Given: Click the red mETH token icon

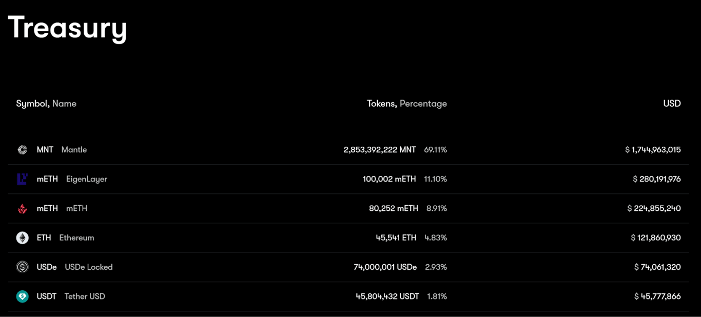Looking at the screenshot, I should (22, 208).
